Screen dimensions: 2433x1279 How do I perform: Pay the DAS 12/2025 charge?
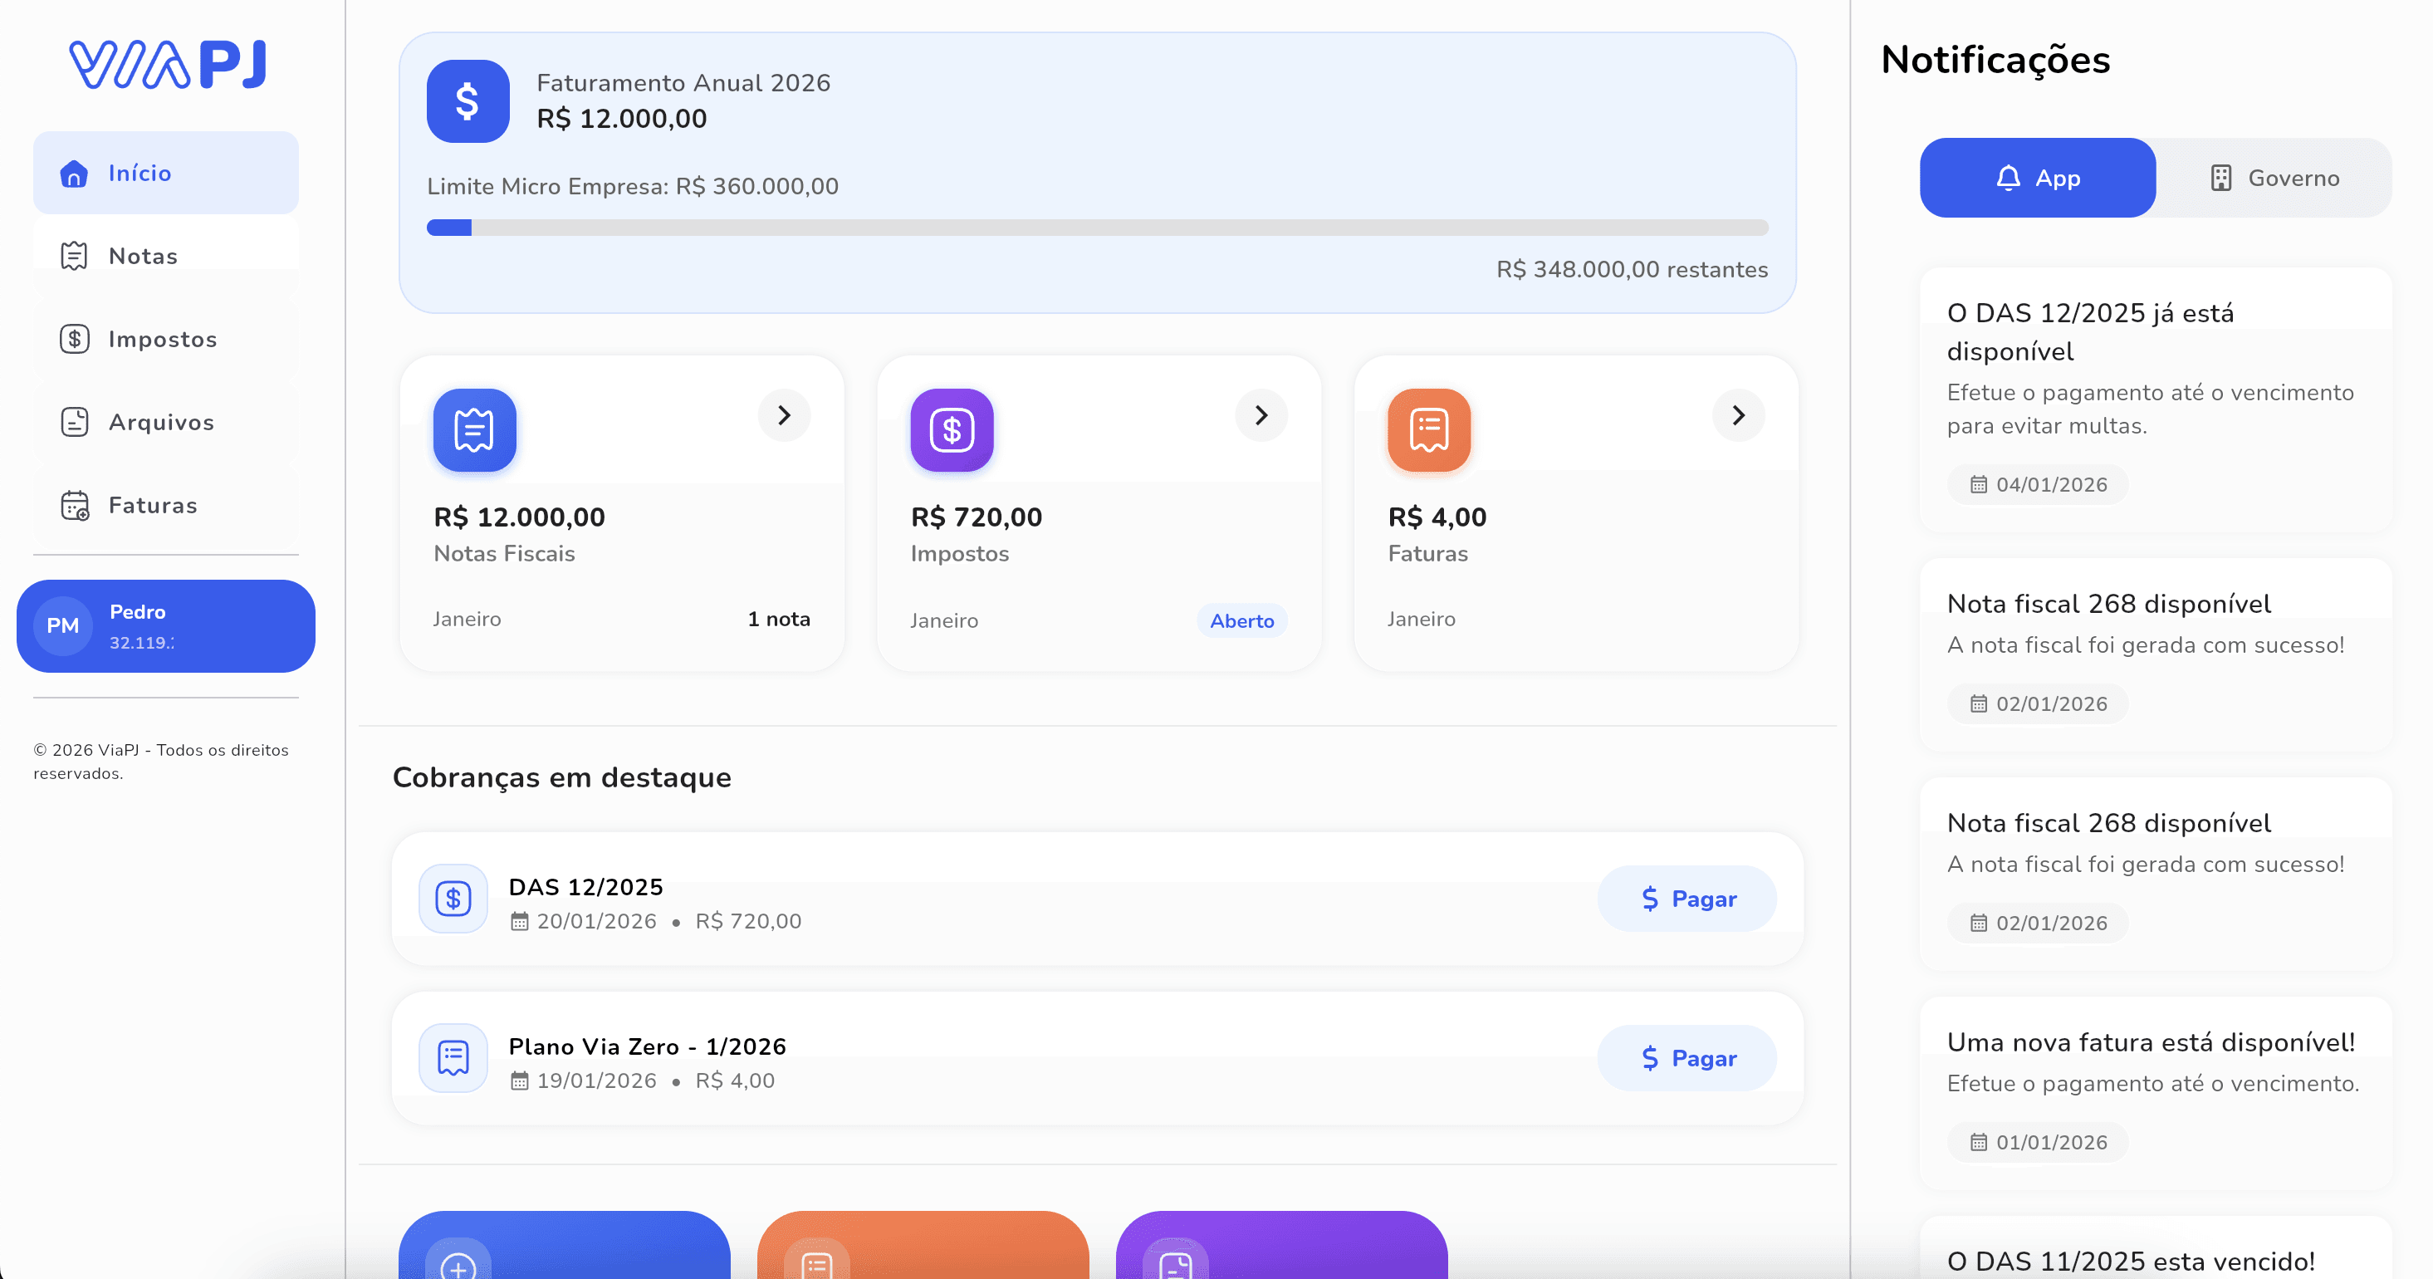[x=1686, y=899]
